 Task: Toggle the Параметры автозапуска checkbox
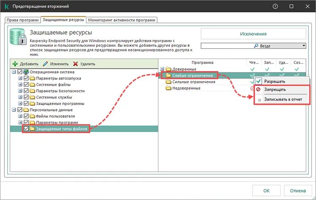point(26,78)
